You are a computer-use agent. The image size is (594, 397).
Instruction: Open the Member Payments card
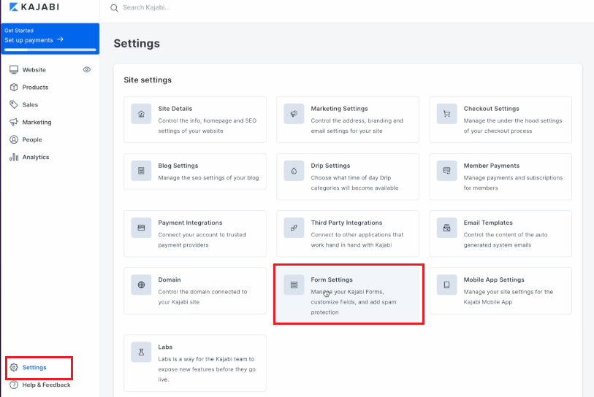(500, 177)
